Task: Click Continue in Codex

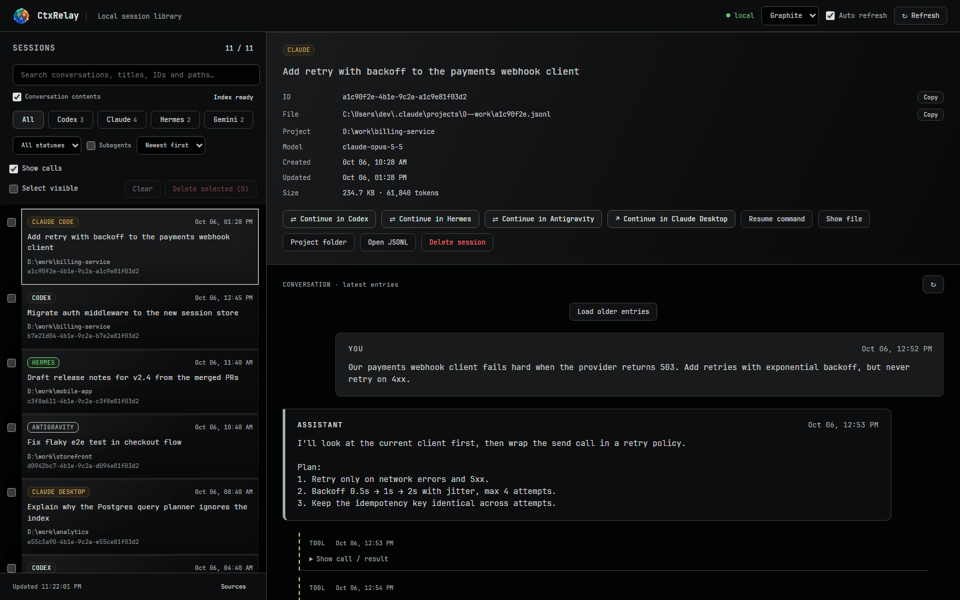Action: 329,219
